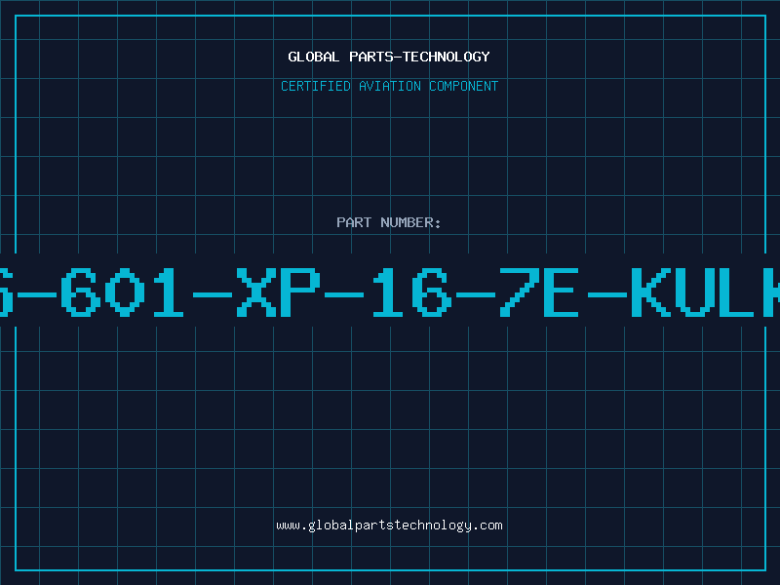780x585 pixels.
Task: Select the CERTIFIED AVIATION COMPONENT subtitle
Action: [x=389, y=86]
